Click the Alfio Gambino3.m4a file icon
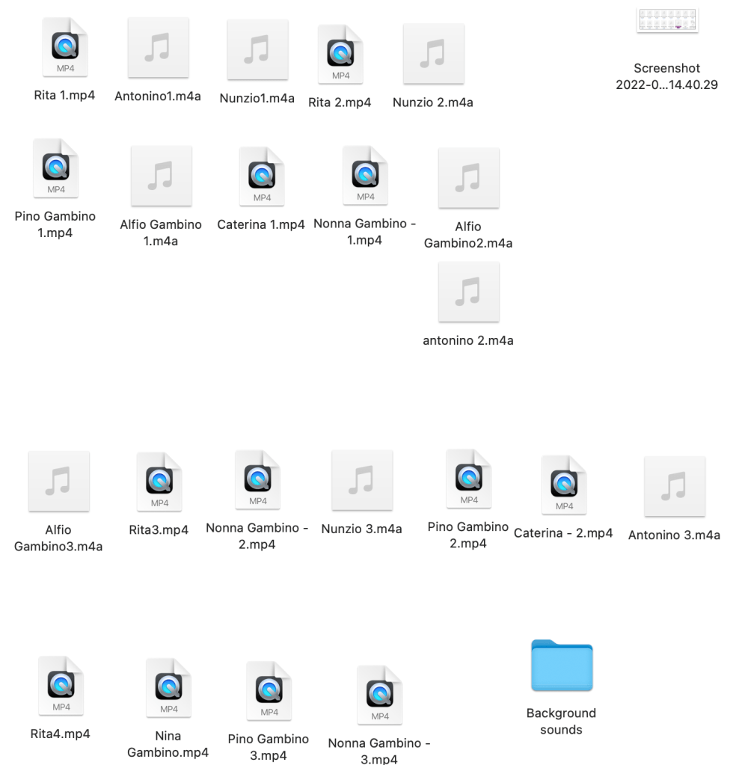The width and height of the screenshot is (736, 765). (x=58, y=482)
